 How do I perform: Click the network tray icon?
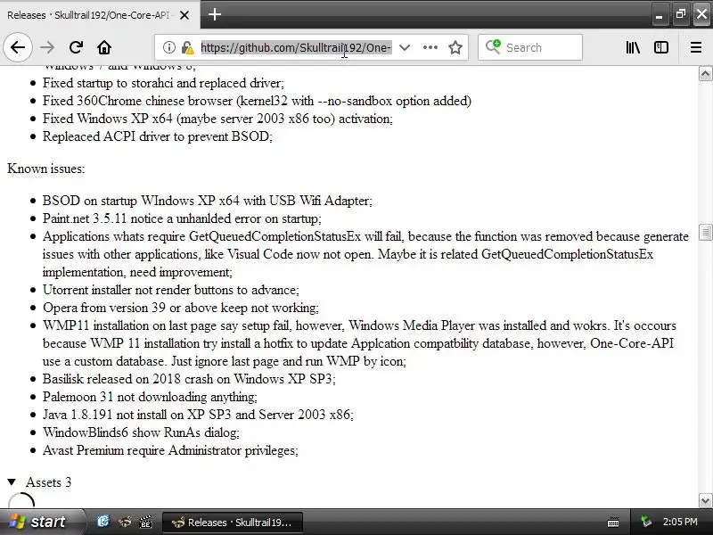coord(645,522)
